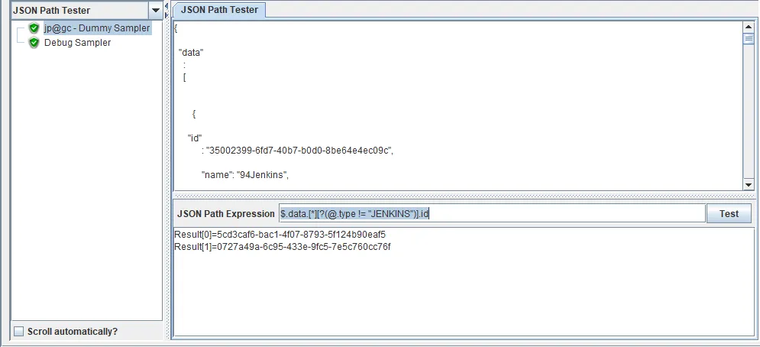Image resolution: width=760 pixels, height=347 pixels.
Task: Click green shield icon of Debug Sampler
Action: click(x=34, y=43)
